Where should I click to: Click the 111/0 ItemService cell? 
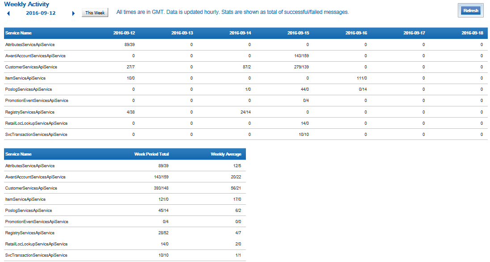point(362,78)
